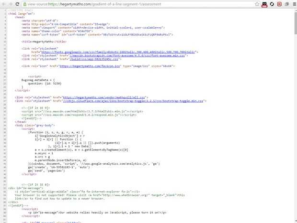Click the m.parentNode.insertBefore(a, m) line
Viewport: 297px width, 223px height.
(61, 160)
